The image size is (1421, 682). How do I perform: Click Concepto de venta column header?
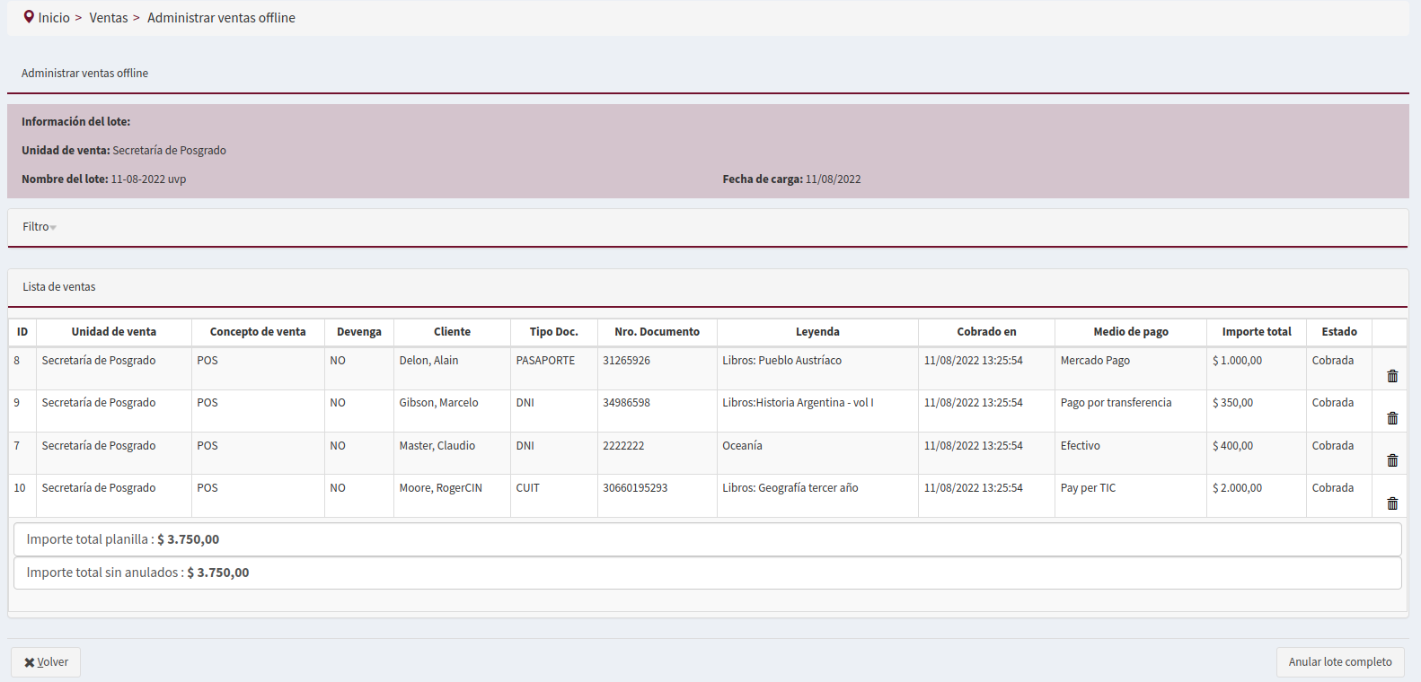[258, 332]
